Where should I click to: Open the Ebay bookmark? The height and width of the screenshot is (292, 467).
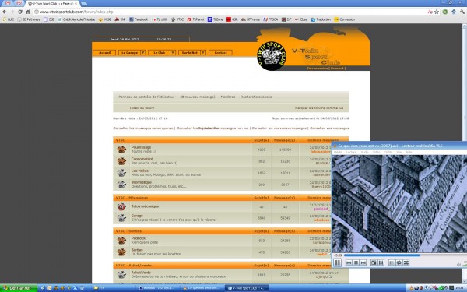tap(301, 19)
